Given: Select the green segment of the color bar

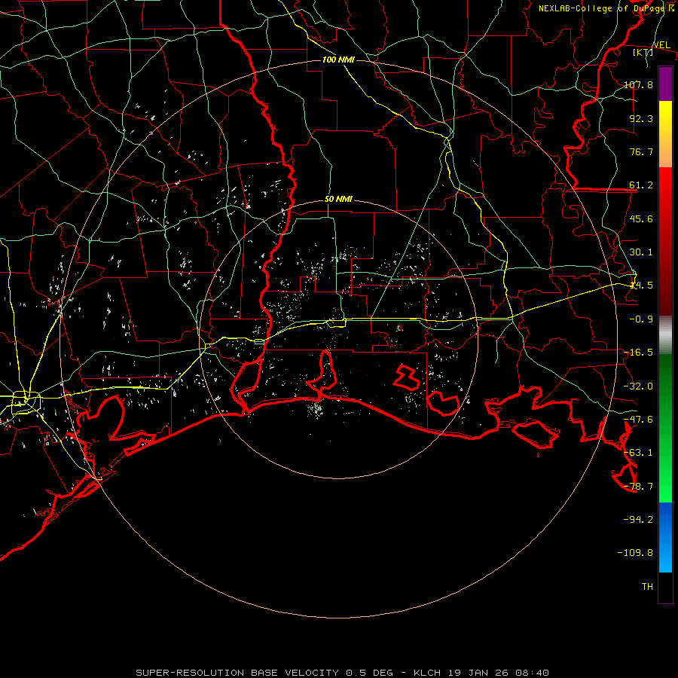Looking at the screenshot, I should tap(665, 428).
